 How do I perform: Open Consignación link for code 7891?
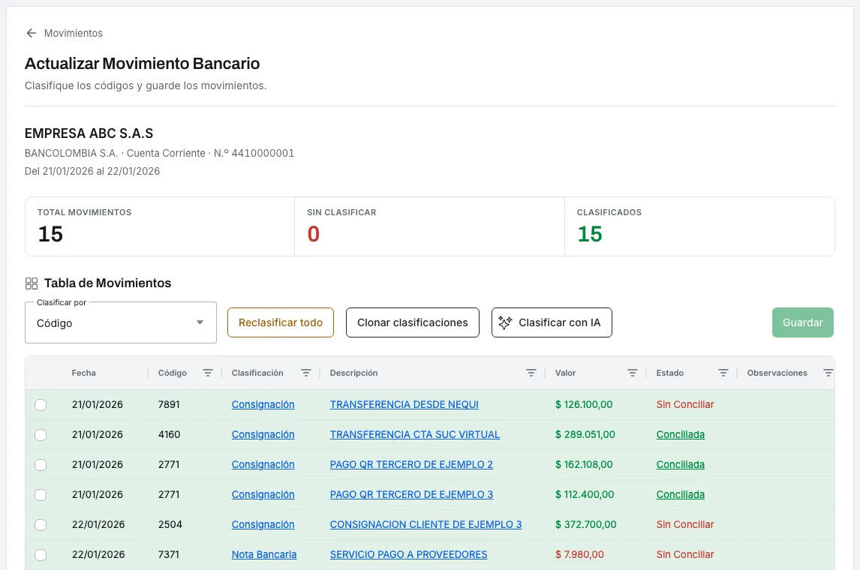pyautogui.click(x=263, y=404)
